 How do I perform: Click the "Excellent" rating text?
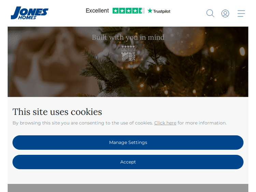pyautogui.click(x=97, y=11)
